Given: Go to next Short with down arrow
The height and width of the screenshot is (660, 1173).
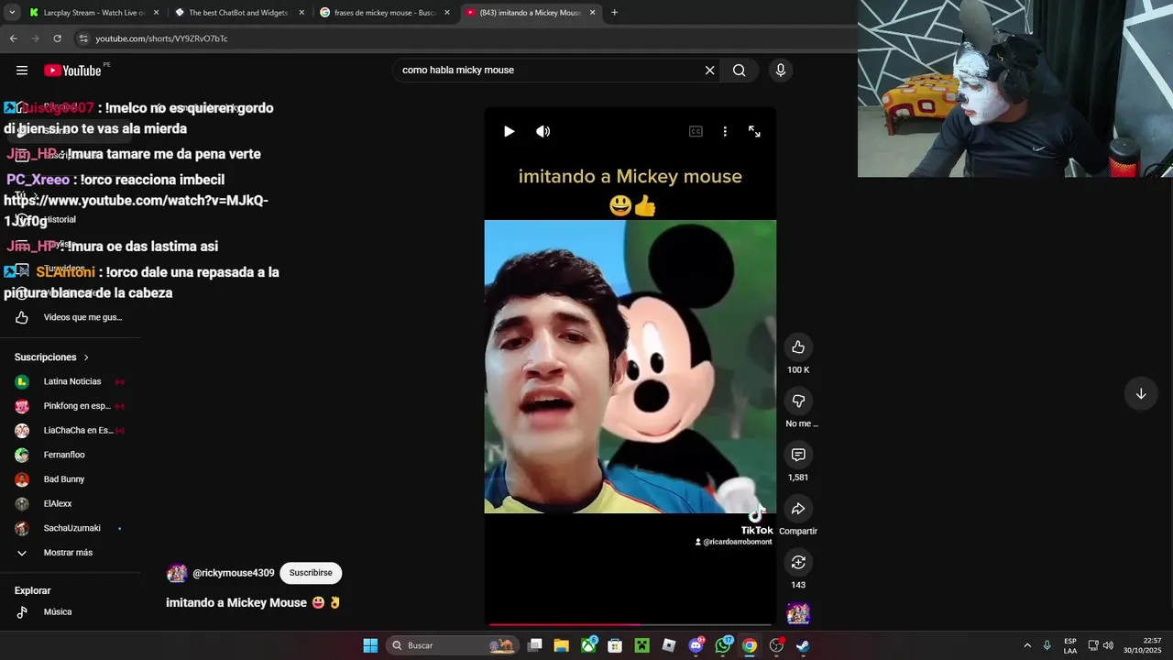Looking at the screenshot, I should point(1141,394).
